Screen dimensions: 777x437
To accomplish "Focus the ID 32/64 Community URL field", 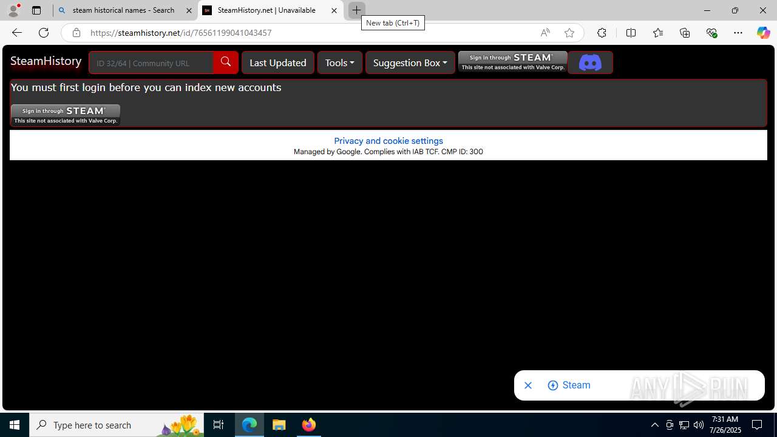I will [151, 63].
